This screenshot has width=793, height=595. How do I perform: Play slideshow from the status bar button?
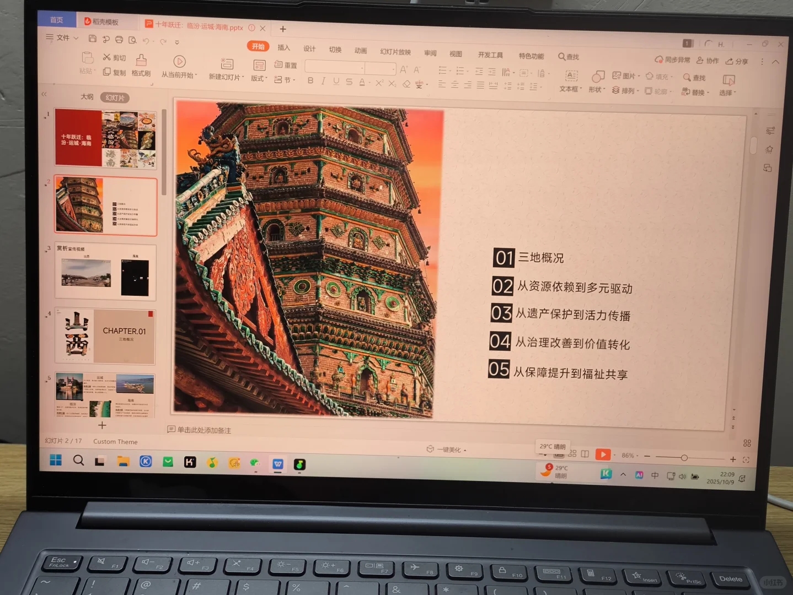603,455
